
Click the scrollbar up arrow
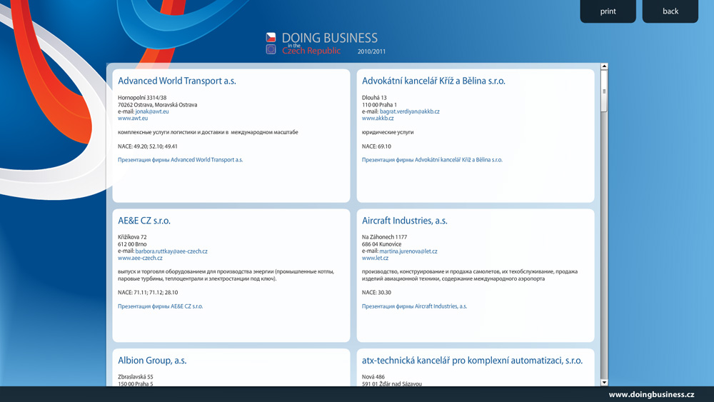604,66
